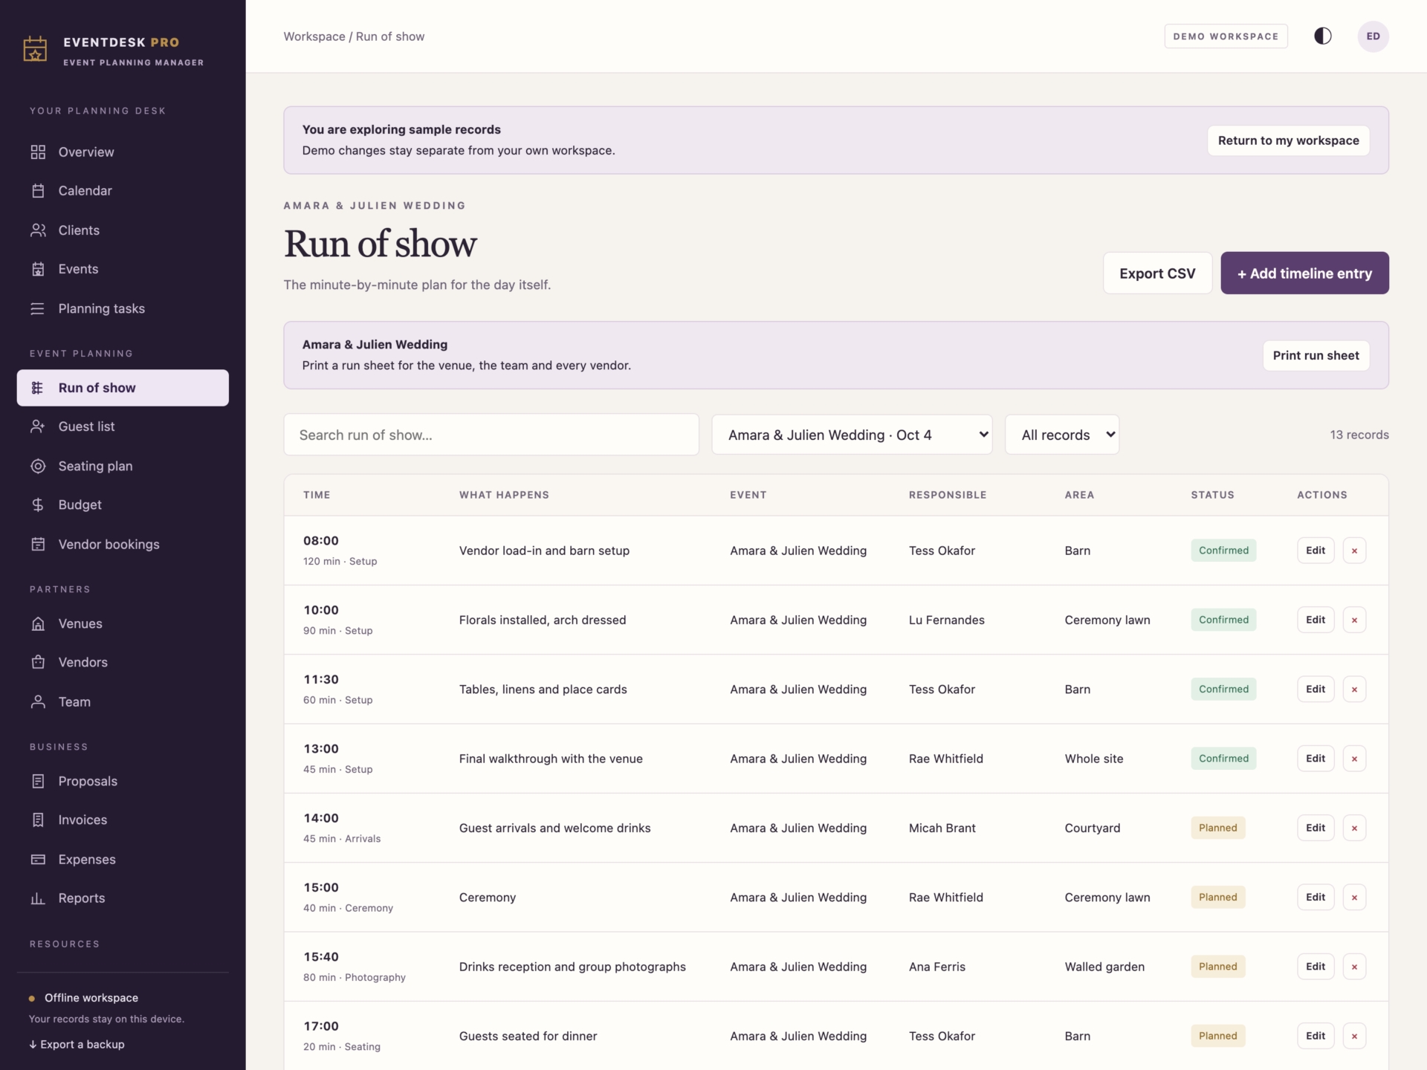Click the Clients people icon
Viewport: 1427px width, 1070px height.
[x=38, y=230]
